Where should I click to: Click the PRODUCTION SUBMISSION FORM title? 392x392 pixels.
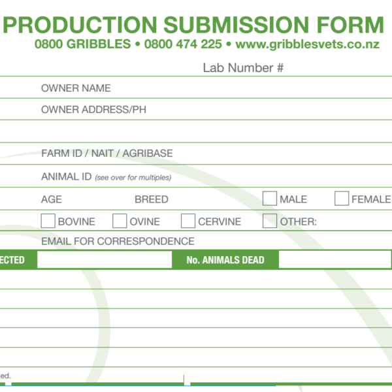(193, 25)
